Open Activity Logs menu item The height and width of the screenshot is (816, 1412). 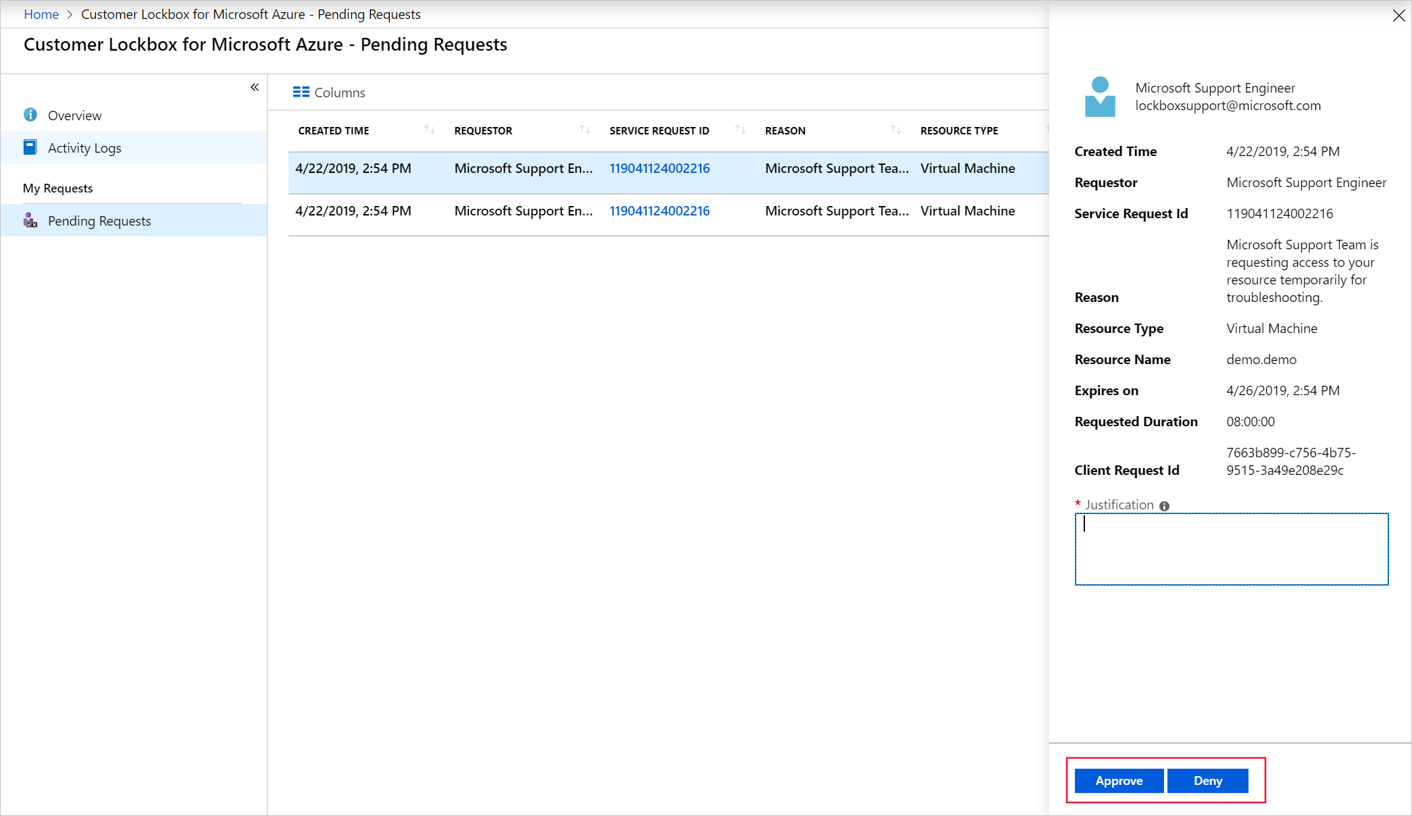(84, 148)
